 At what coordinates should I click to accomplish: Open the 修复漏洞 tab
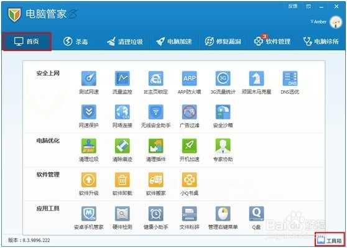pyautogui.click(x=223, y=42)
